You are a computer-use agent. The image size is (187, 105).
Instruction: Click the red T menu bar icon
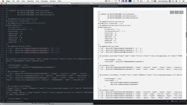point(119,1)
